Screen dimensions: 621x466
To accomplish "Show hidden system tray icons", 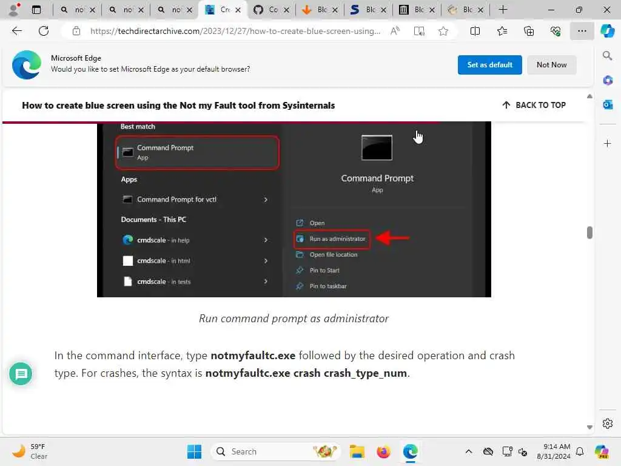I will [469, 451].
